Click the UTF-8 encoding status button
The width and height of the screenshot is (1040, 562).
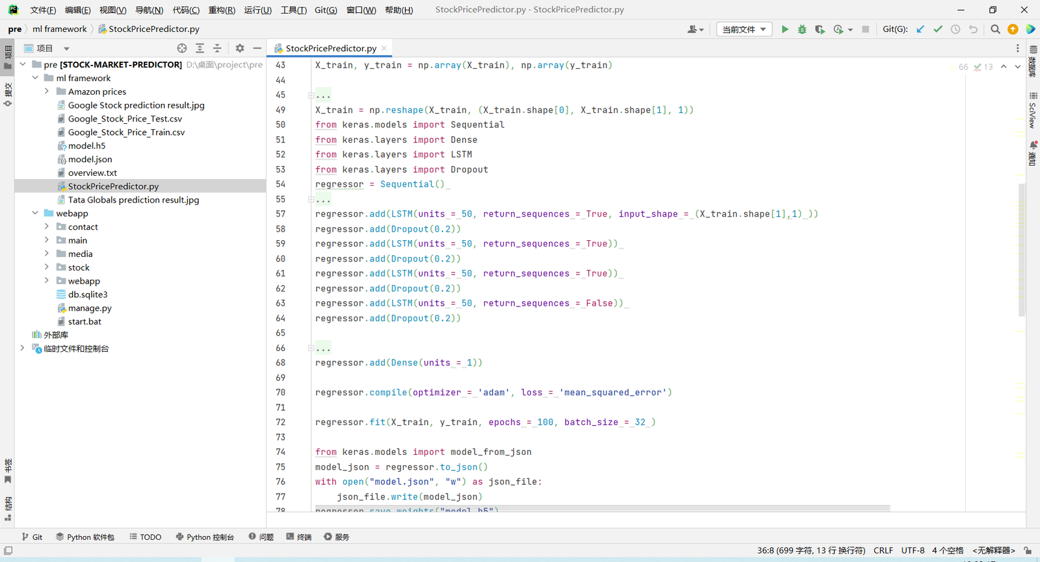coord(913,550)
